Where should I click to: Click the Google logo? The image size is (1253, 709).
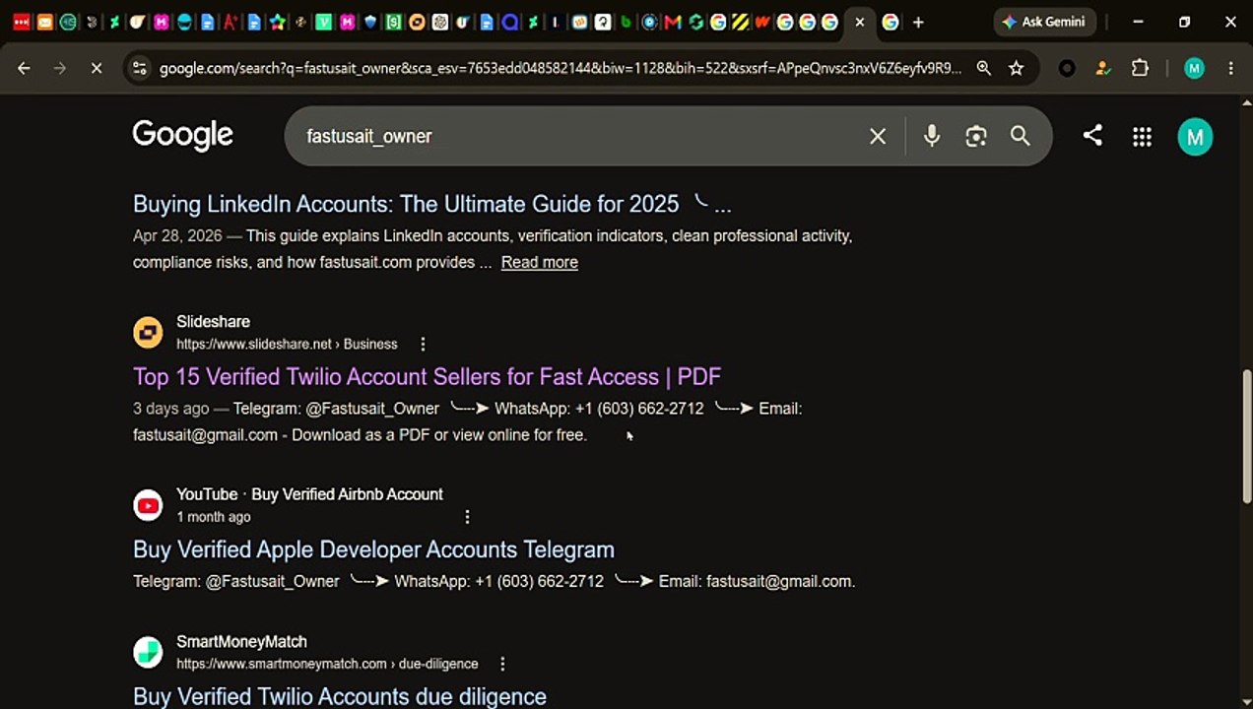click(x=183, y=135)
